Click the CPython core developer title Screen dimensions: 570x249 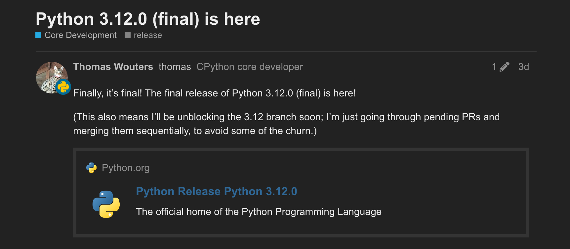250,67
